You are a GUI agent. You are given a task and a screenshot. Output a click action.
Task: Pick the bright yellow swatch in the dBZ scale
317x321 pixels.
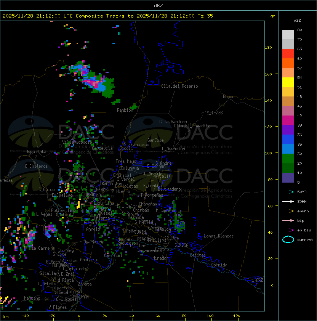tap(288, 82)
